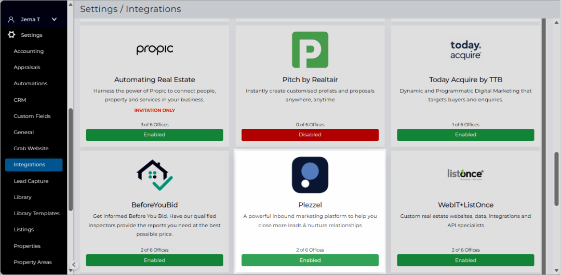Click the Plezzel app logo
The width and height of the screenshot is (561, 275).
point(310,175)
